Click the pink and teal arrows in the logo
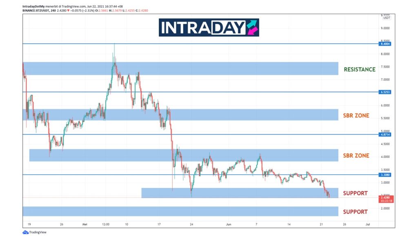The height and width of the screenshot is (240, 418). tap(252, 27)
